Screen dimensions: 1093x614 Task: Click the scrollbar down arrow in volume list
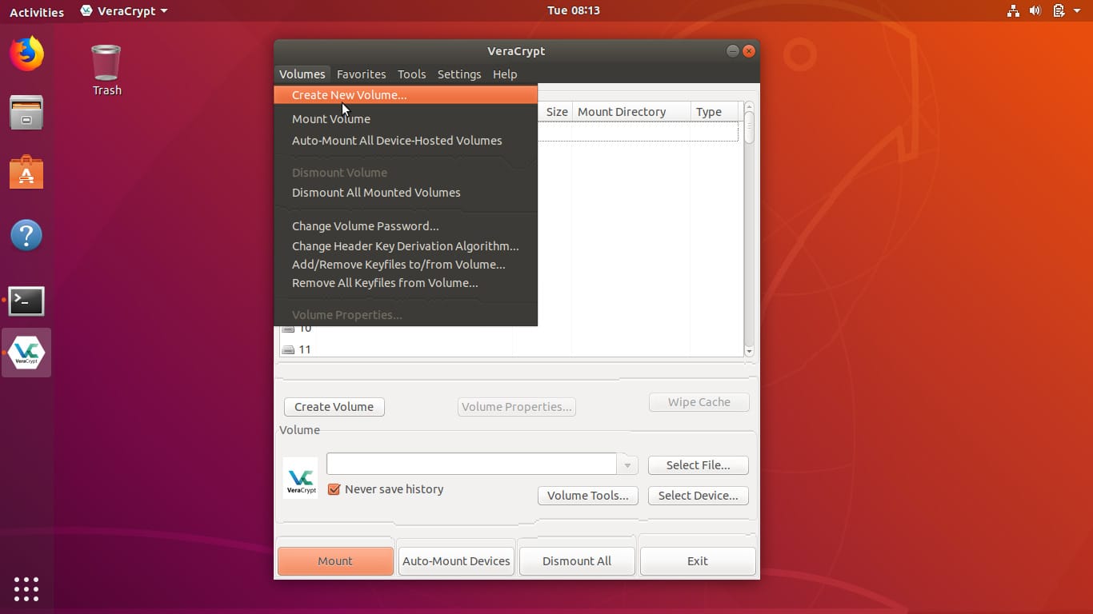click(x=749, y=351)
